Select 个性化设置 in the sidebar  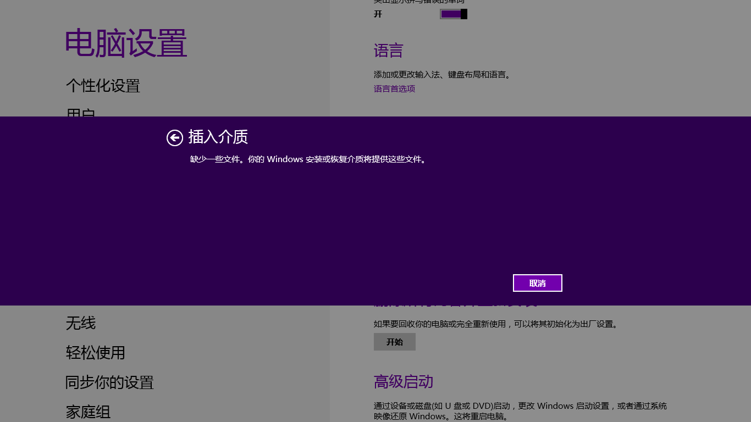[103, 86]
